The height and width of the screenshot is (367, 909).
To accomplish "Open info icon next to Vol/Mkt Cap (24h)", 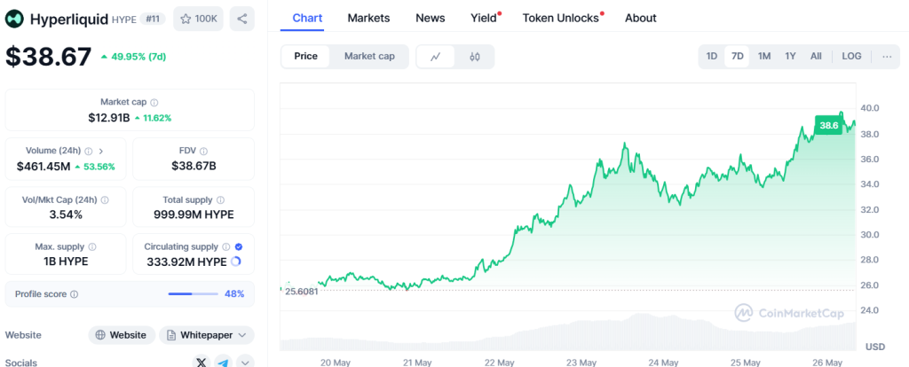I will pyautogui.click(x=105, y=199).
